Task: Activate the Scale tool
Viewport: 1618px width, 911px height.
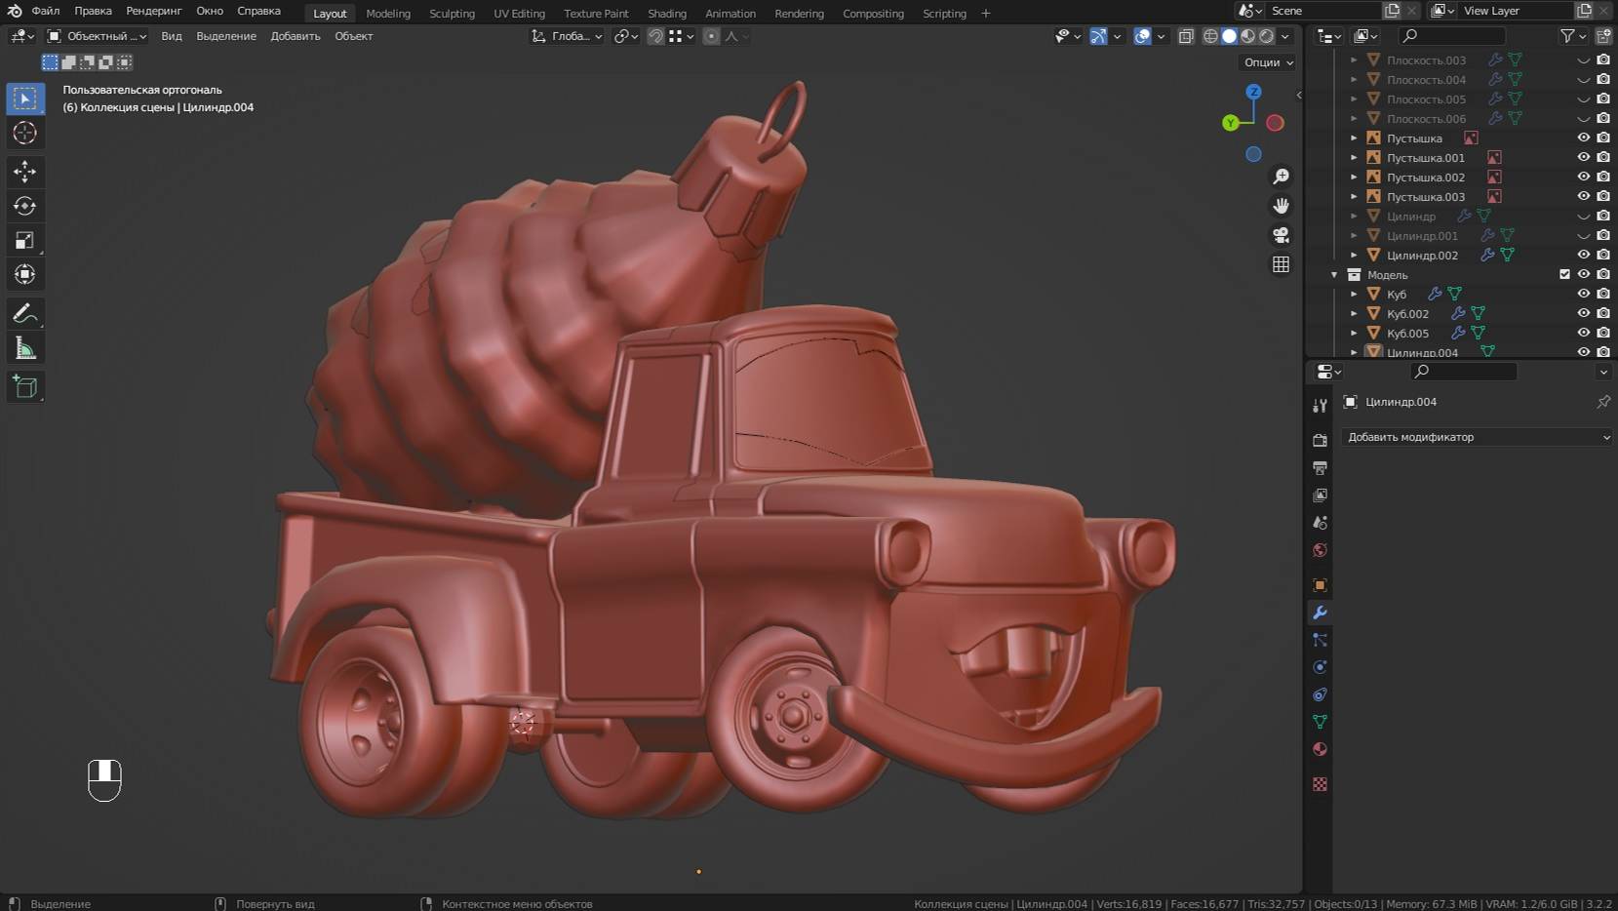Action: [x=25, y=240]
